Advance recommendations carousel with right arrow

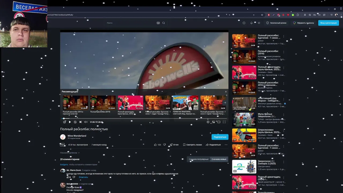point(225,103)
